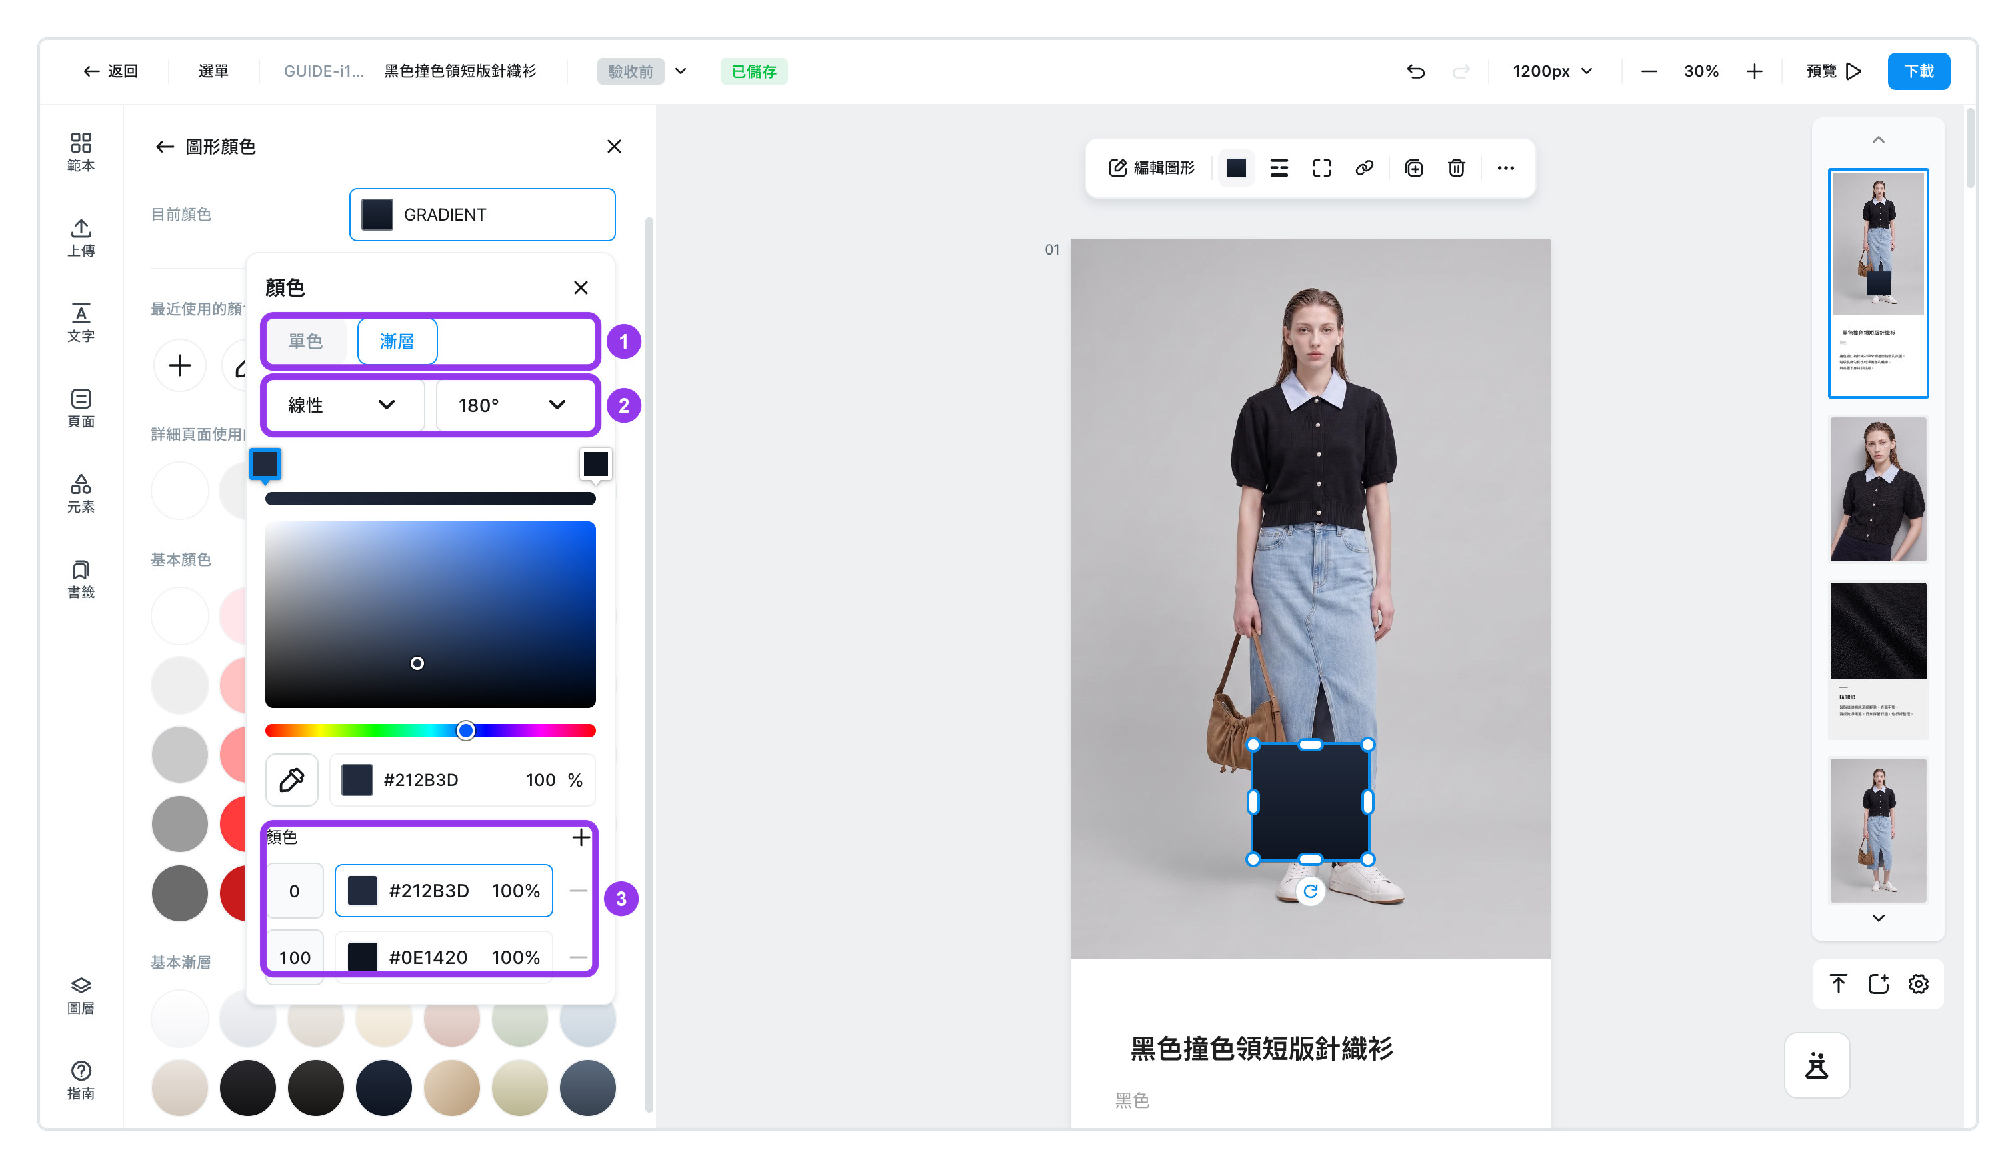Image resolution: width=2016 pixels, height=1168 pixels.
Task: Open the 選單 menu
Action: 213,71
